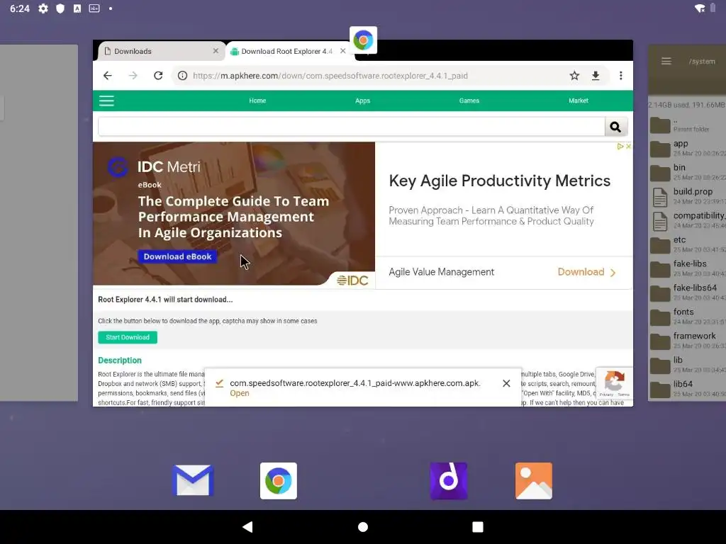Click Key Agile Productivity Metrics headline
This screenshot has height=544, width=726.
(x=500, y=181)
